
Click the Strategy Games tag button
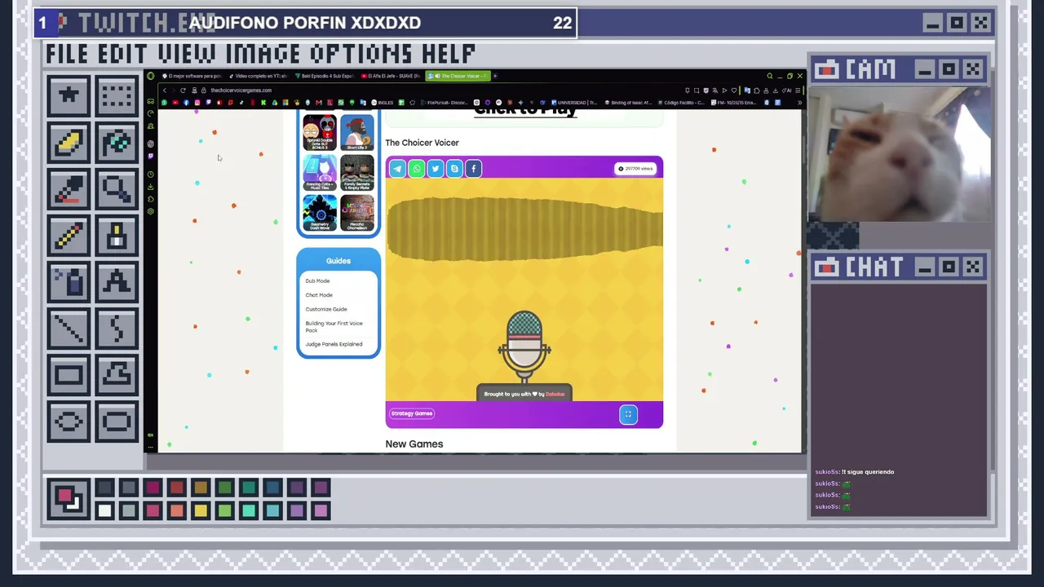pyautogui.click(x=412, y=413)
